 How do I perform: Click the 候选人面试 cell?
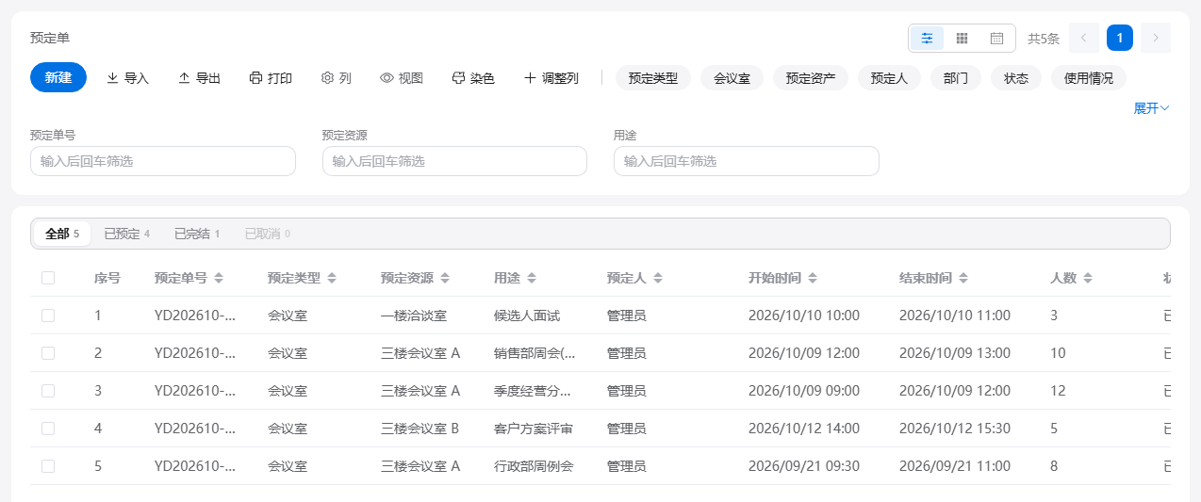click(x=527, y=316)
